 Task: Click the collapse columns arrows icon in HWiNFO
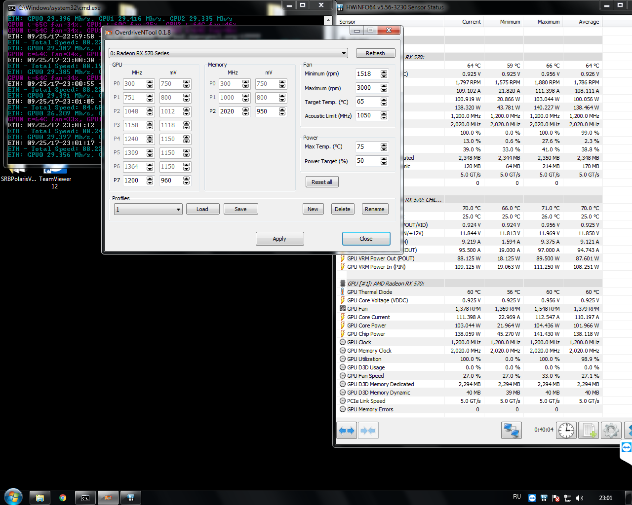pyautogui.click(x=368, y=431)
